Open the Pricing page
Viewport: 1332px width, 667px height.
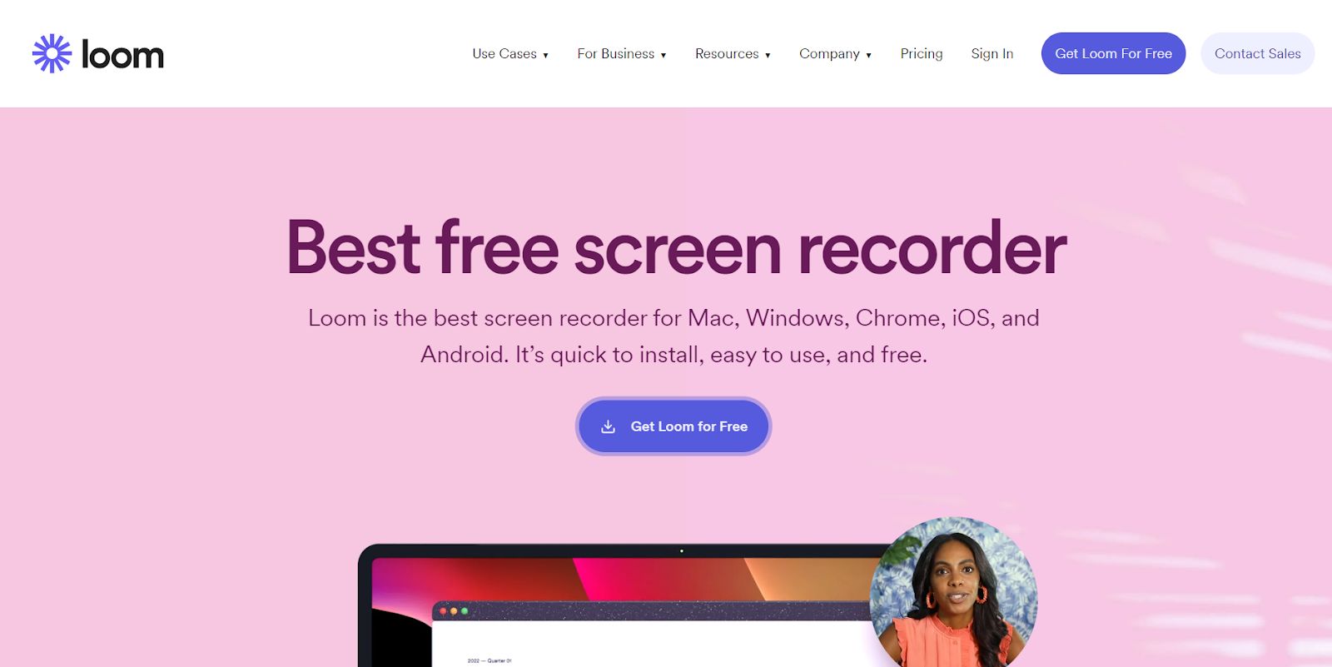tap(922, 53)
